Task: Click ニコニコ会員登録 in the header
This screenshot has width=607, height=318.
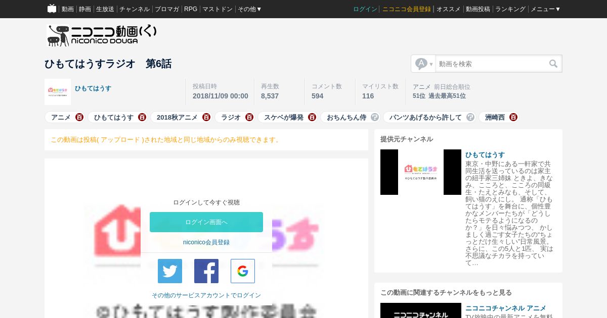Action: coord(407,9)
